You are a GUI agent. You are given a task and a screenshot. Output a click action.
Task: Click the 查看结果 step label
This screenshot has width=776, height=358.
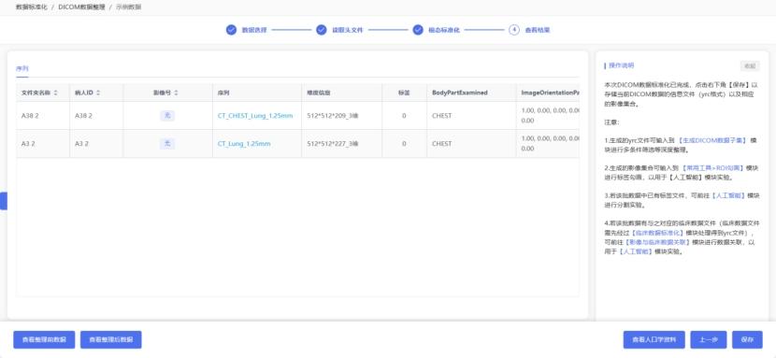(538, 30)
